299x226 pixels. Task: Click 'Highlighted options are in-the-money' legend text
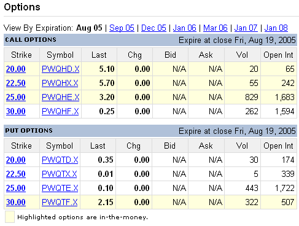pyautogui.click(x=82, y=217)
